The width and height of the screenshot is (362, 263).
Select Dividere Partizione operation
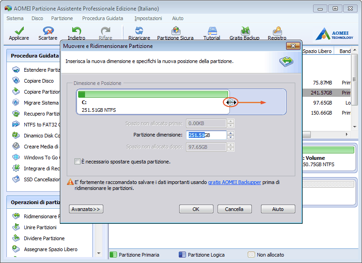[x=38, y=238]
